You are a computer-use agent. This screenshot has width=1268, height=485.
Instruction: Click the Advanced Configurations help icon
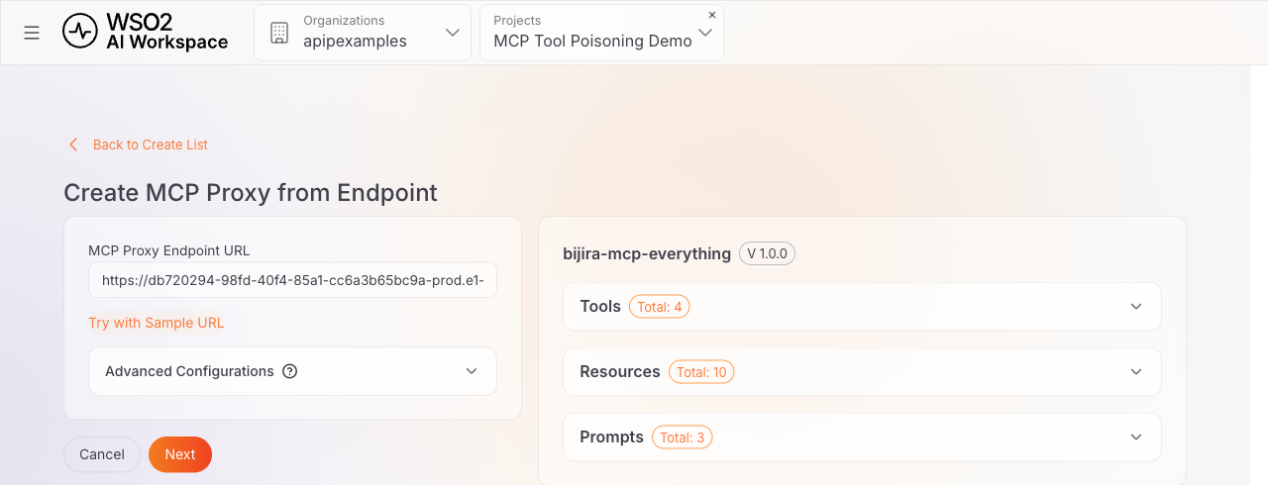[290, 371]
